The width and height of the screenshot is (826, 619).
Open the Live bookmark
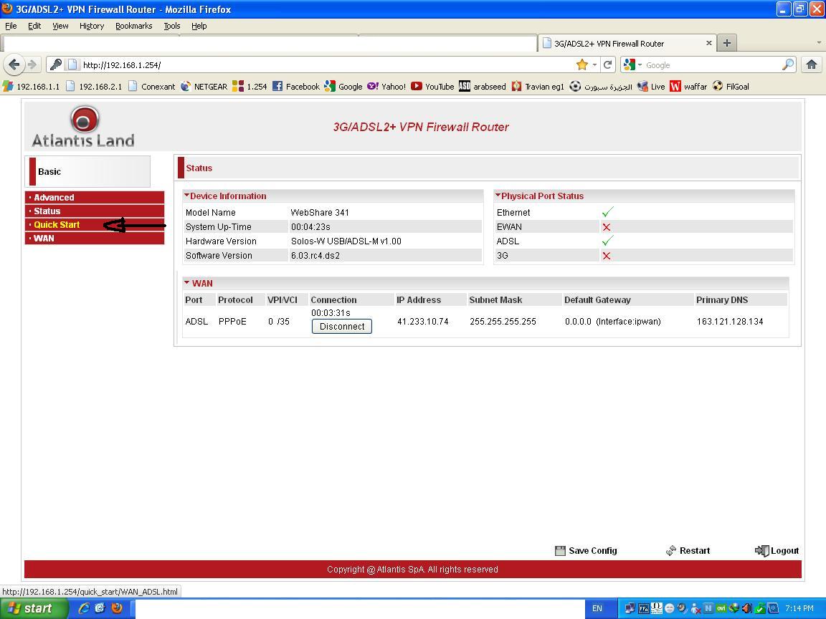coord(651,86)
